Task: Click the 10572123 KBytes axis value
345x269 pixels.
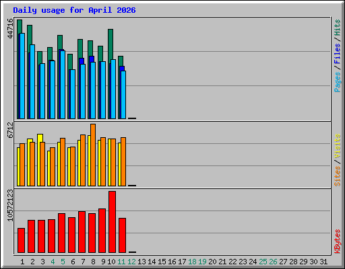Action: 10,205
